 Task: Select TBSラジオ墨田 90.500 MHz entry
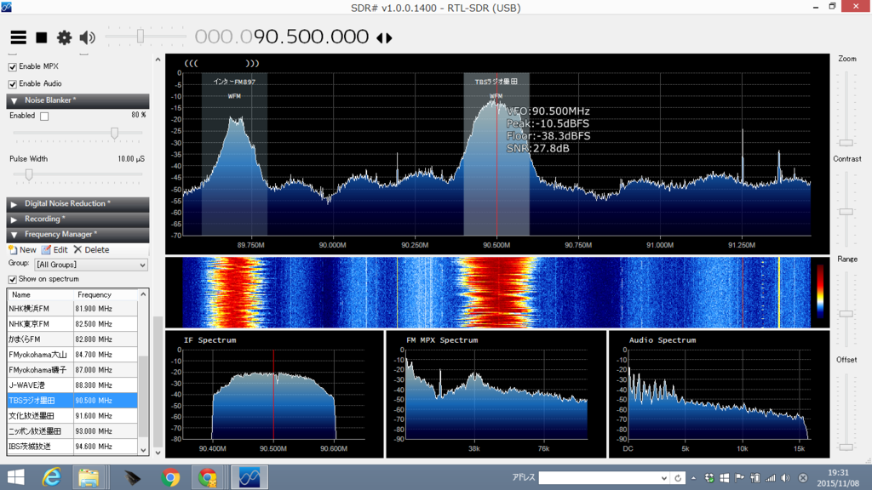coord(72,401)
